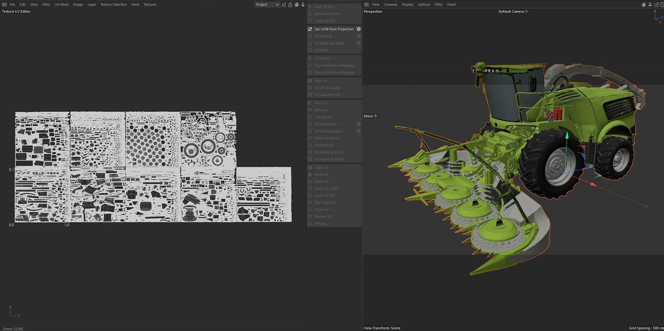
Task: Select the viewport orbit rotate icon
Action: click(x=656, y=4)
